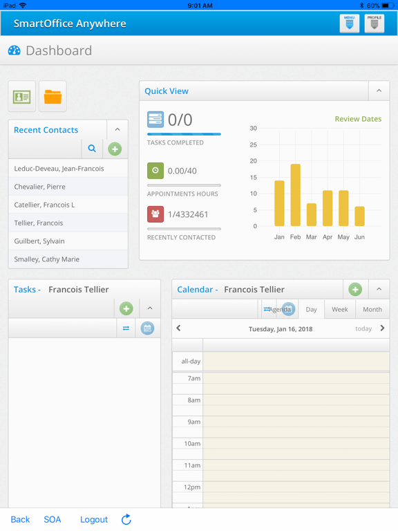Click the Tasks panel calendar filter icon
Image resolution: width=398 pixels, height=531 pixels.
point(147,328)
